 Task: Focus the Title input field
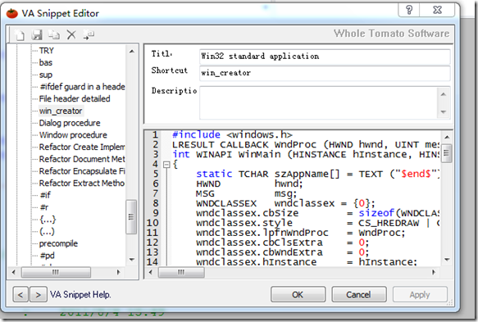click(x=325, y=57)
